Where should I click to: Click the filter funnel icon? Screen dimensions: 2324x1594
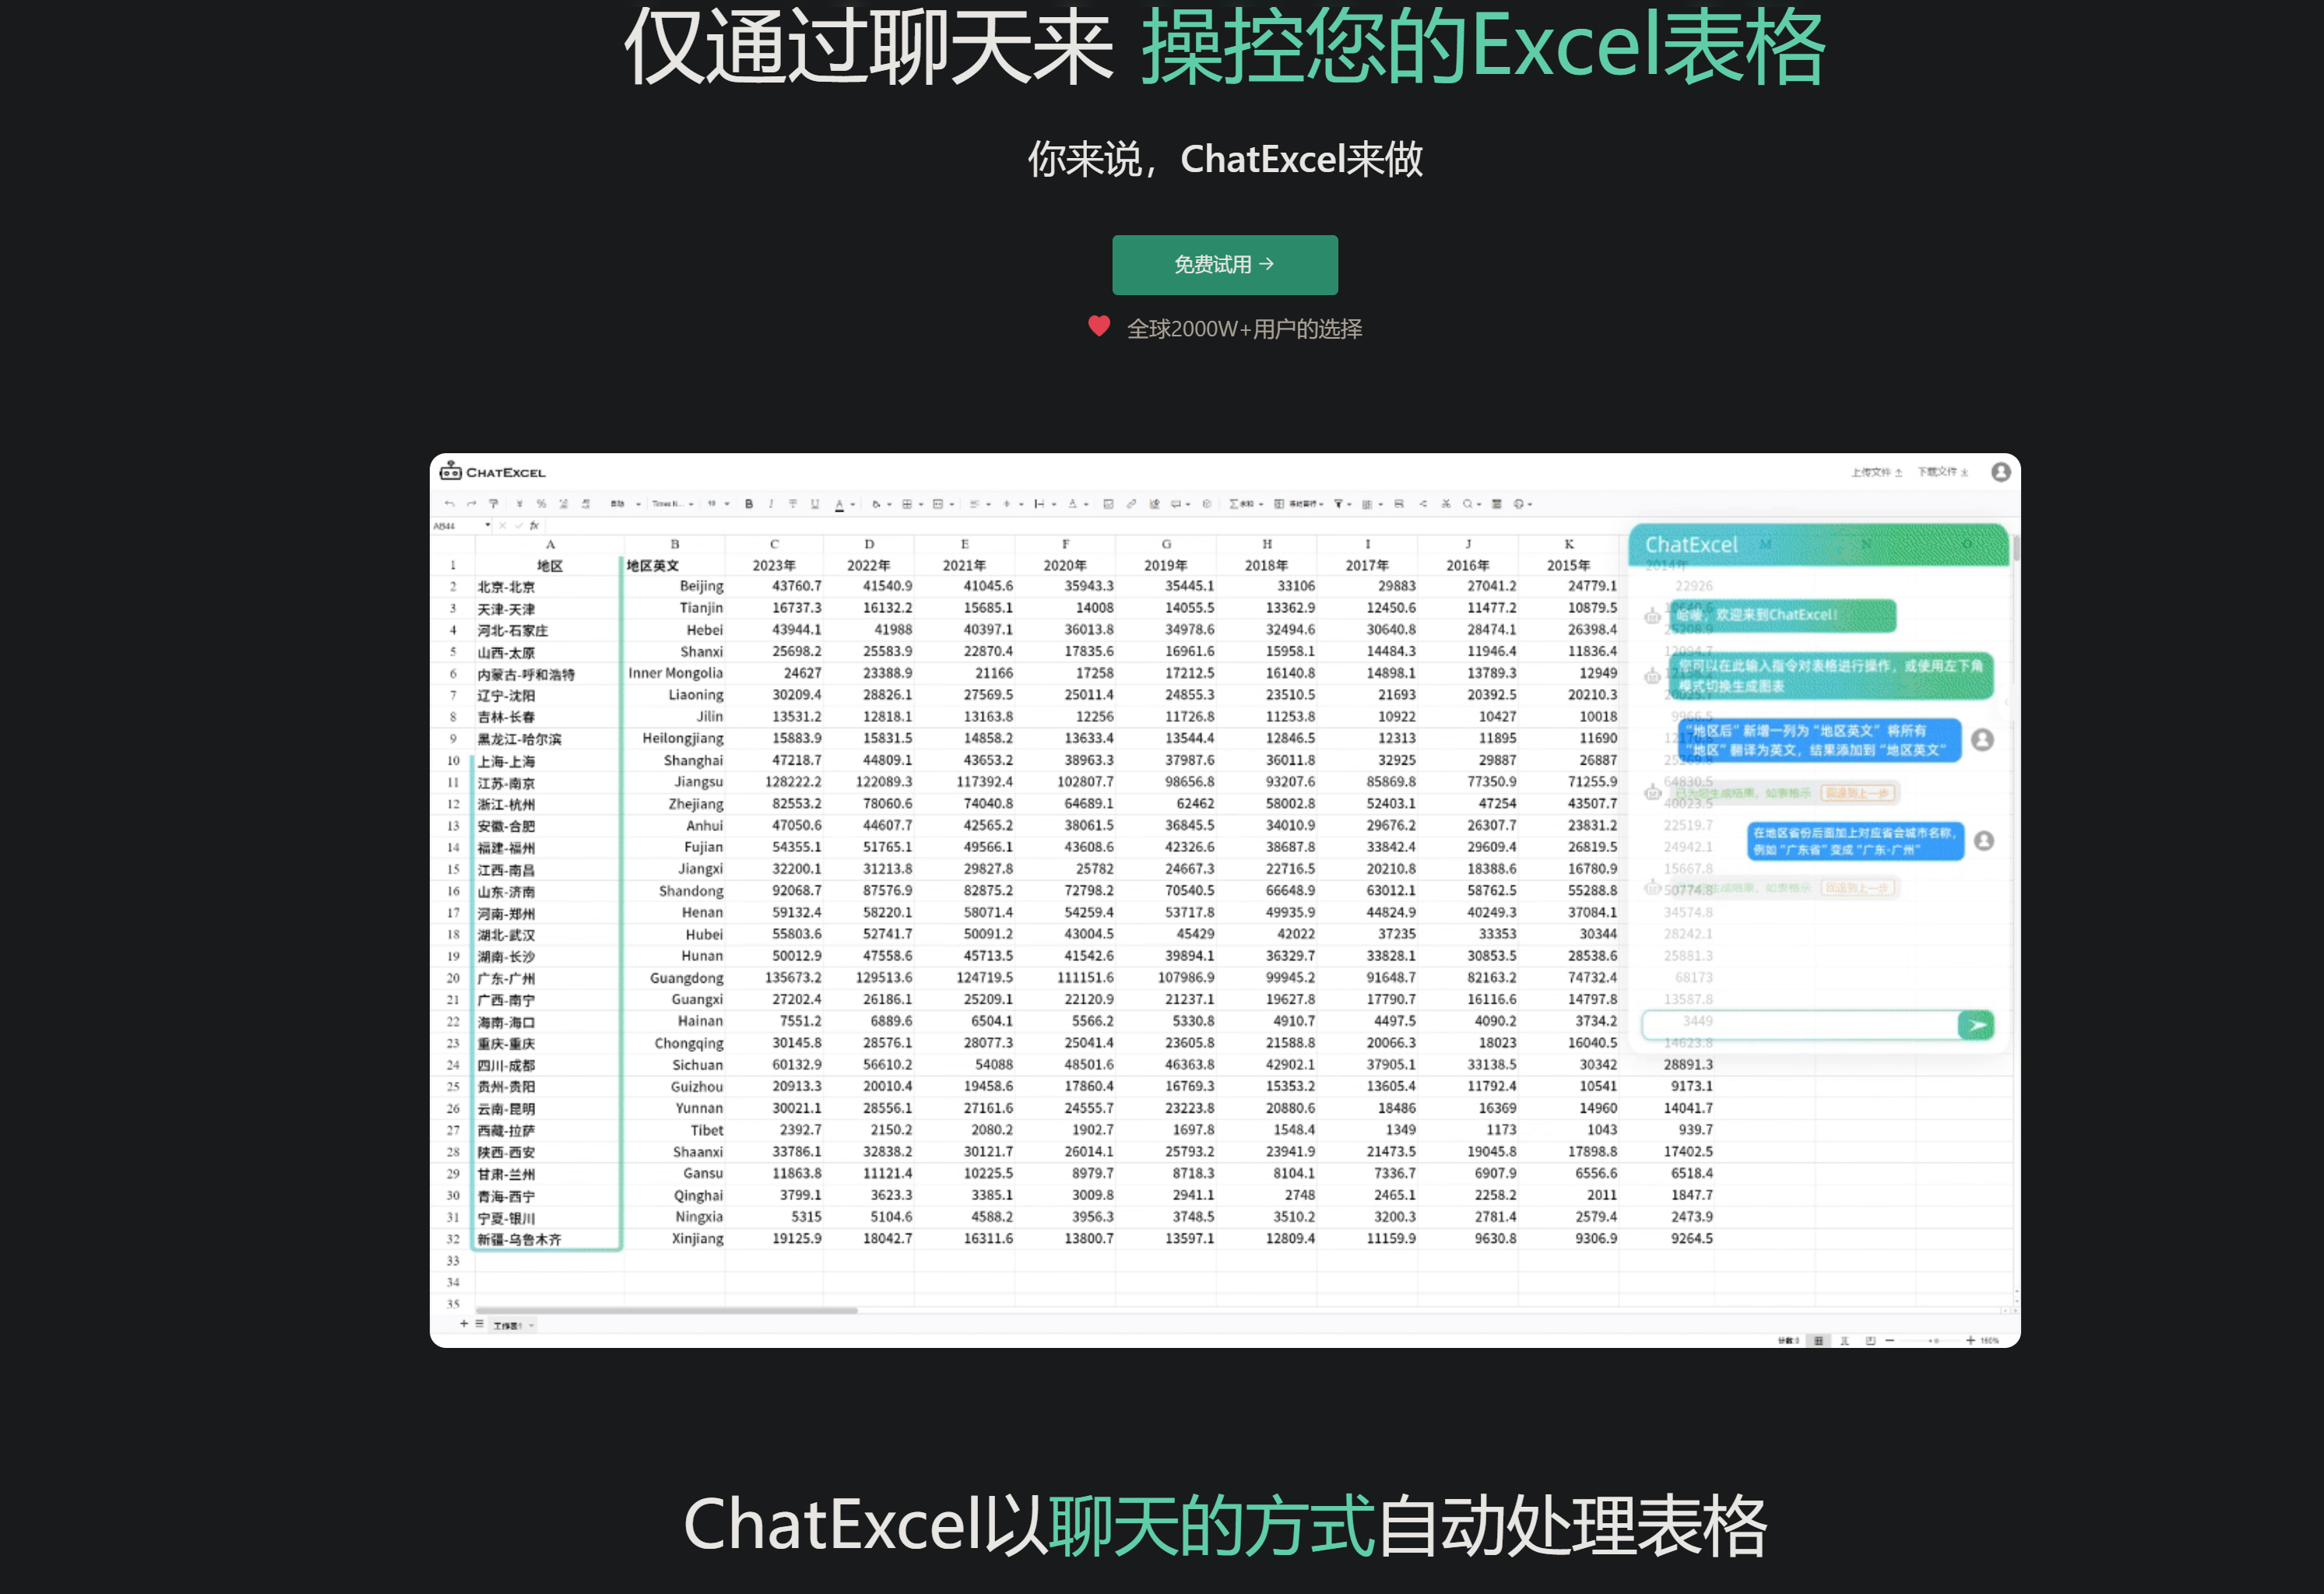[1339, 504]
